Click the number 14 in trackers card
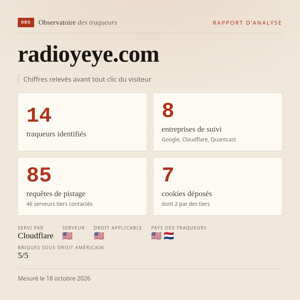Screen dimensions: 300x300 39,115
